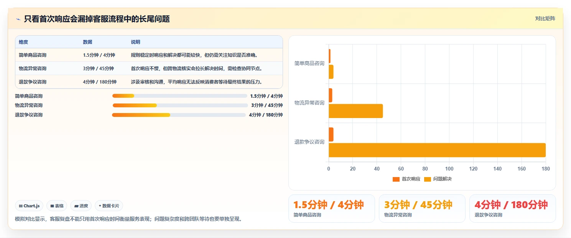
Task: Click the footnote starting 模拟对比显示
Action: tap(128, 219)
